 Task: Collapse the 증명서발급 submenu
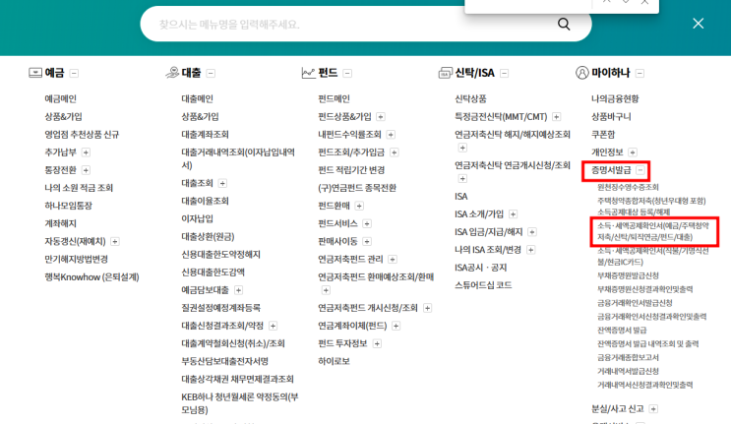(640, 170)
